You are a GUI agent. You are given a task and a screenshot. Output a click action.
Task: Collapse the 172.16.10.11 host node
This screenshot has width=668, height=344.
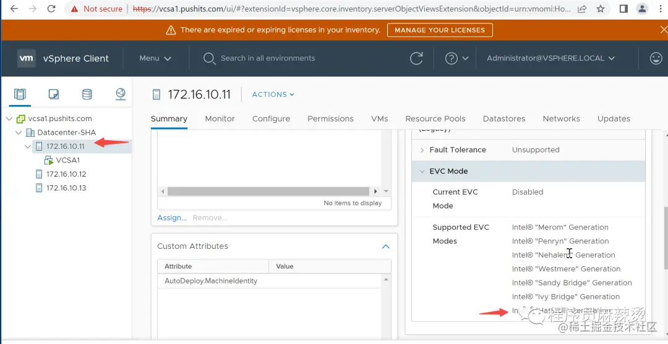28,147
